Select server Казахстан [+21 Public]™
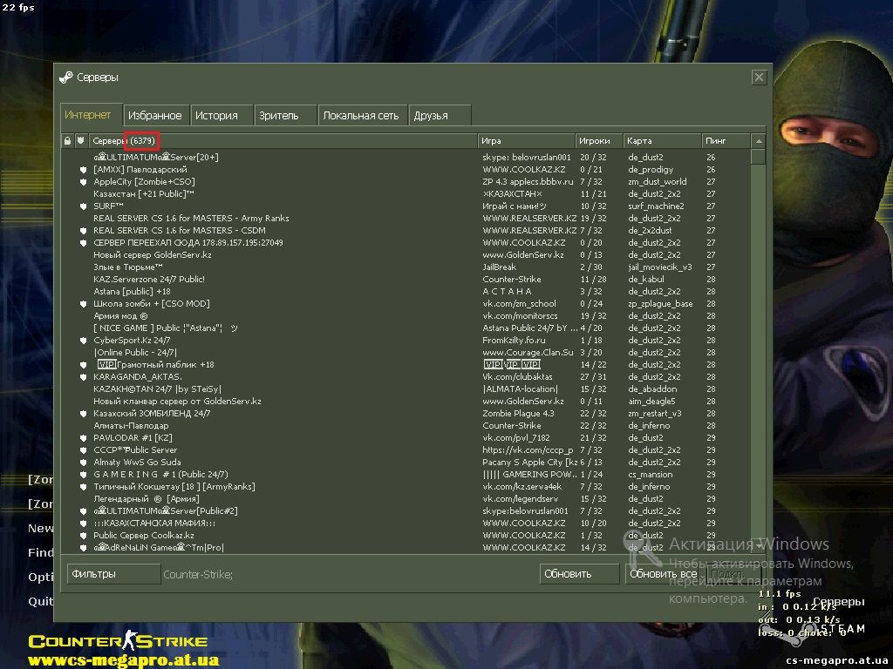 click(x=144, y=194)
